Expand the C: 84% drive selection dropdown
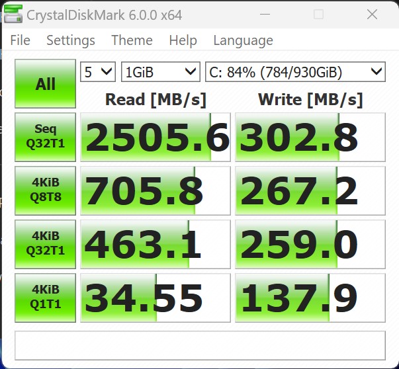399x369 pixels. (295, 72)
